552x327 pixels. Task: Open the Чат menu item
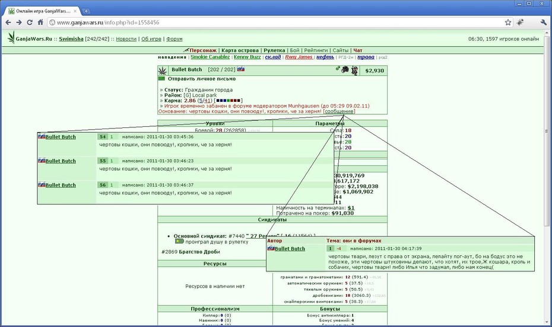358,50
